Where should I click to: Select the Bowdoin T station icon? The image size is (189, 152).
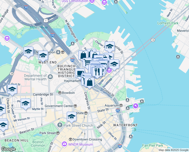click(x=60, y=93)
